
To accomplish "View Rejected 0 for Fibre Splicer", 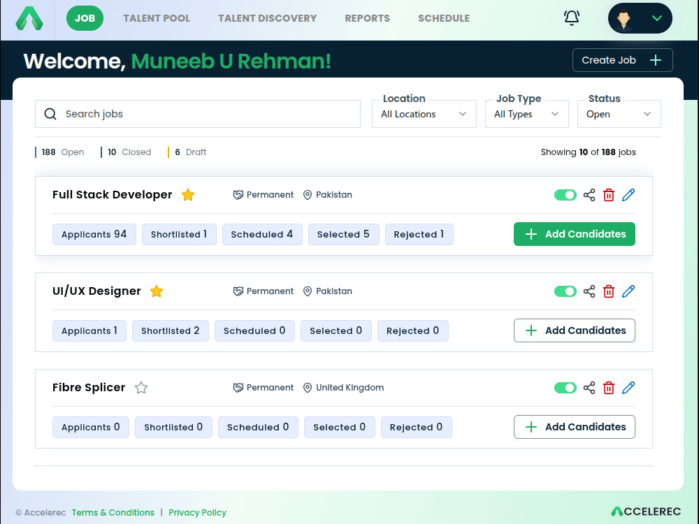I will [x=416, y=428].
